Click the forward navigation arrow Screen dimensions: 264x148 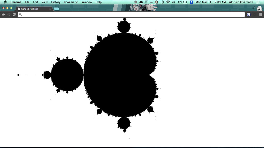coord(9,15)
